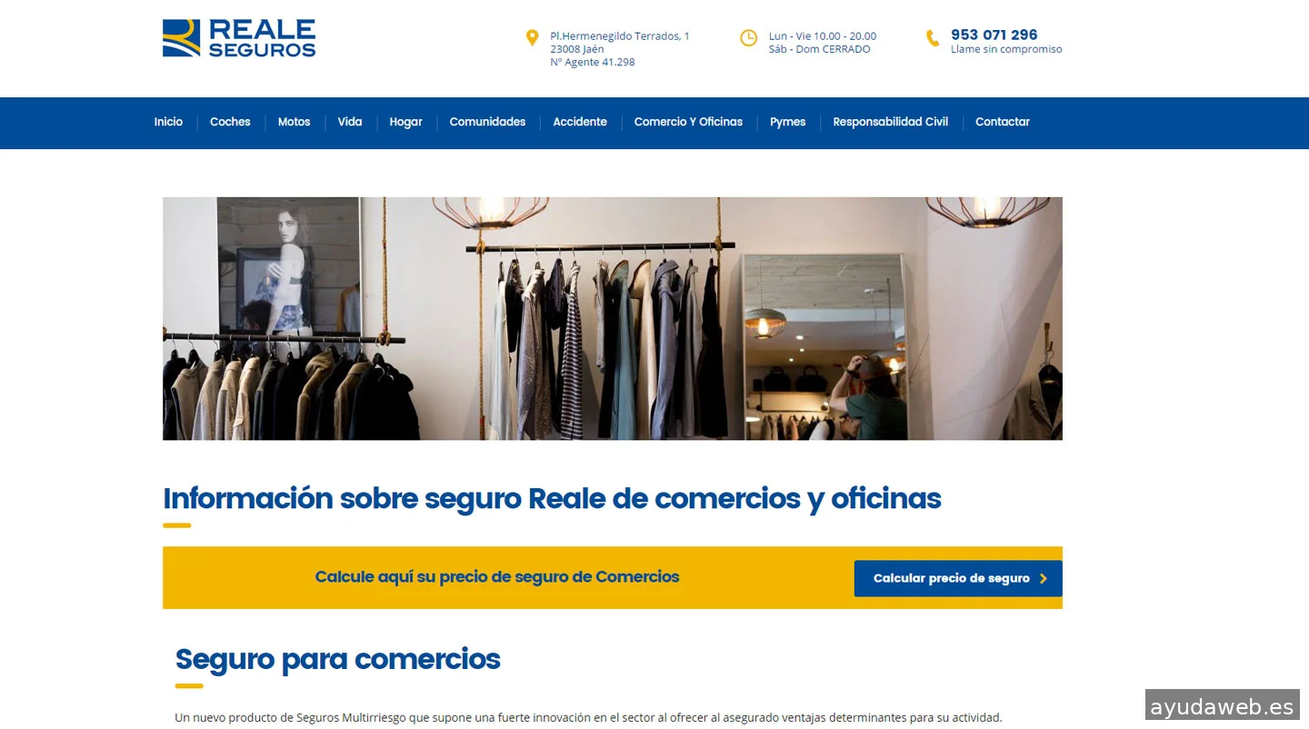Click the Reale Seguros logo

[x=239, y=38]
